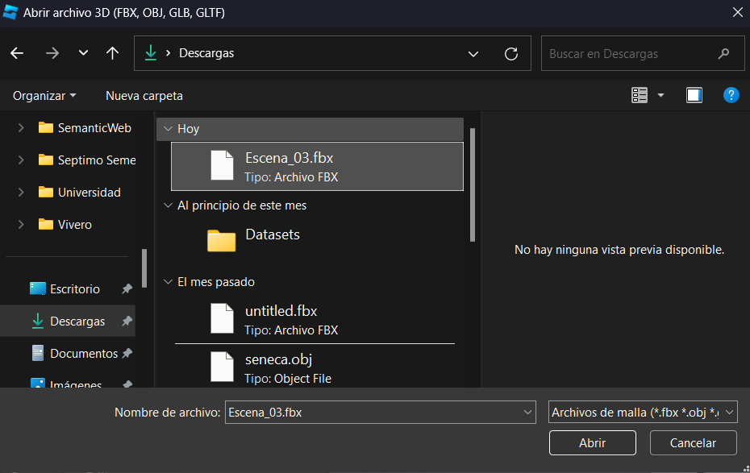Click the help question mark icon
750x473 pixels.
[731, 95]
